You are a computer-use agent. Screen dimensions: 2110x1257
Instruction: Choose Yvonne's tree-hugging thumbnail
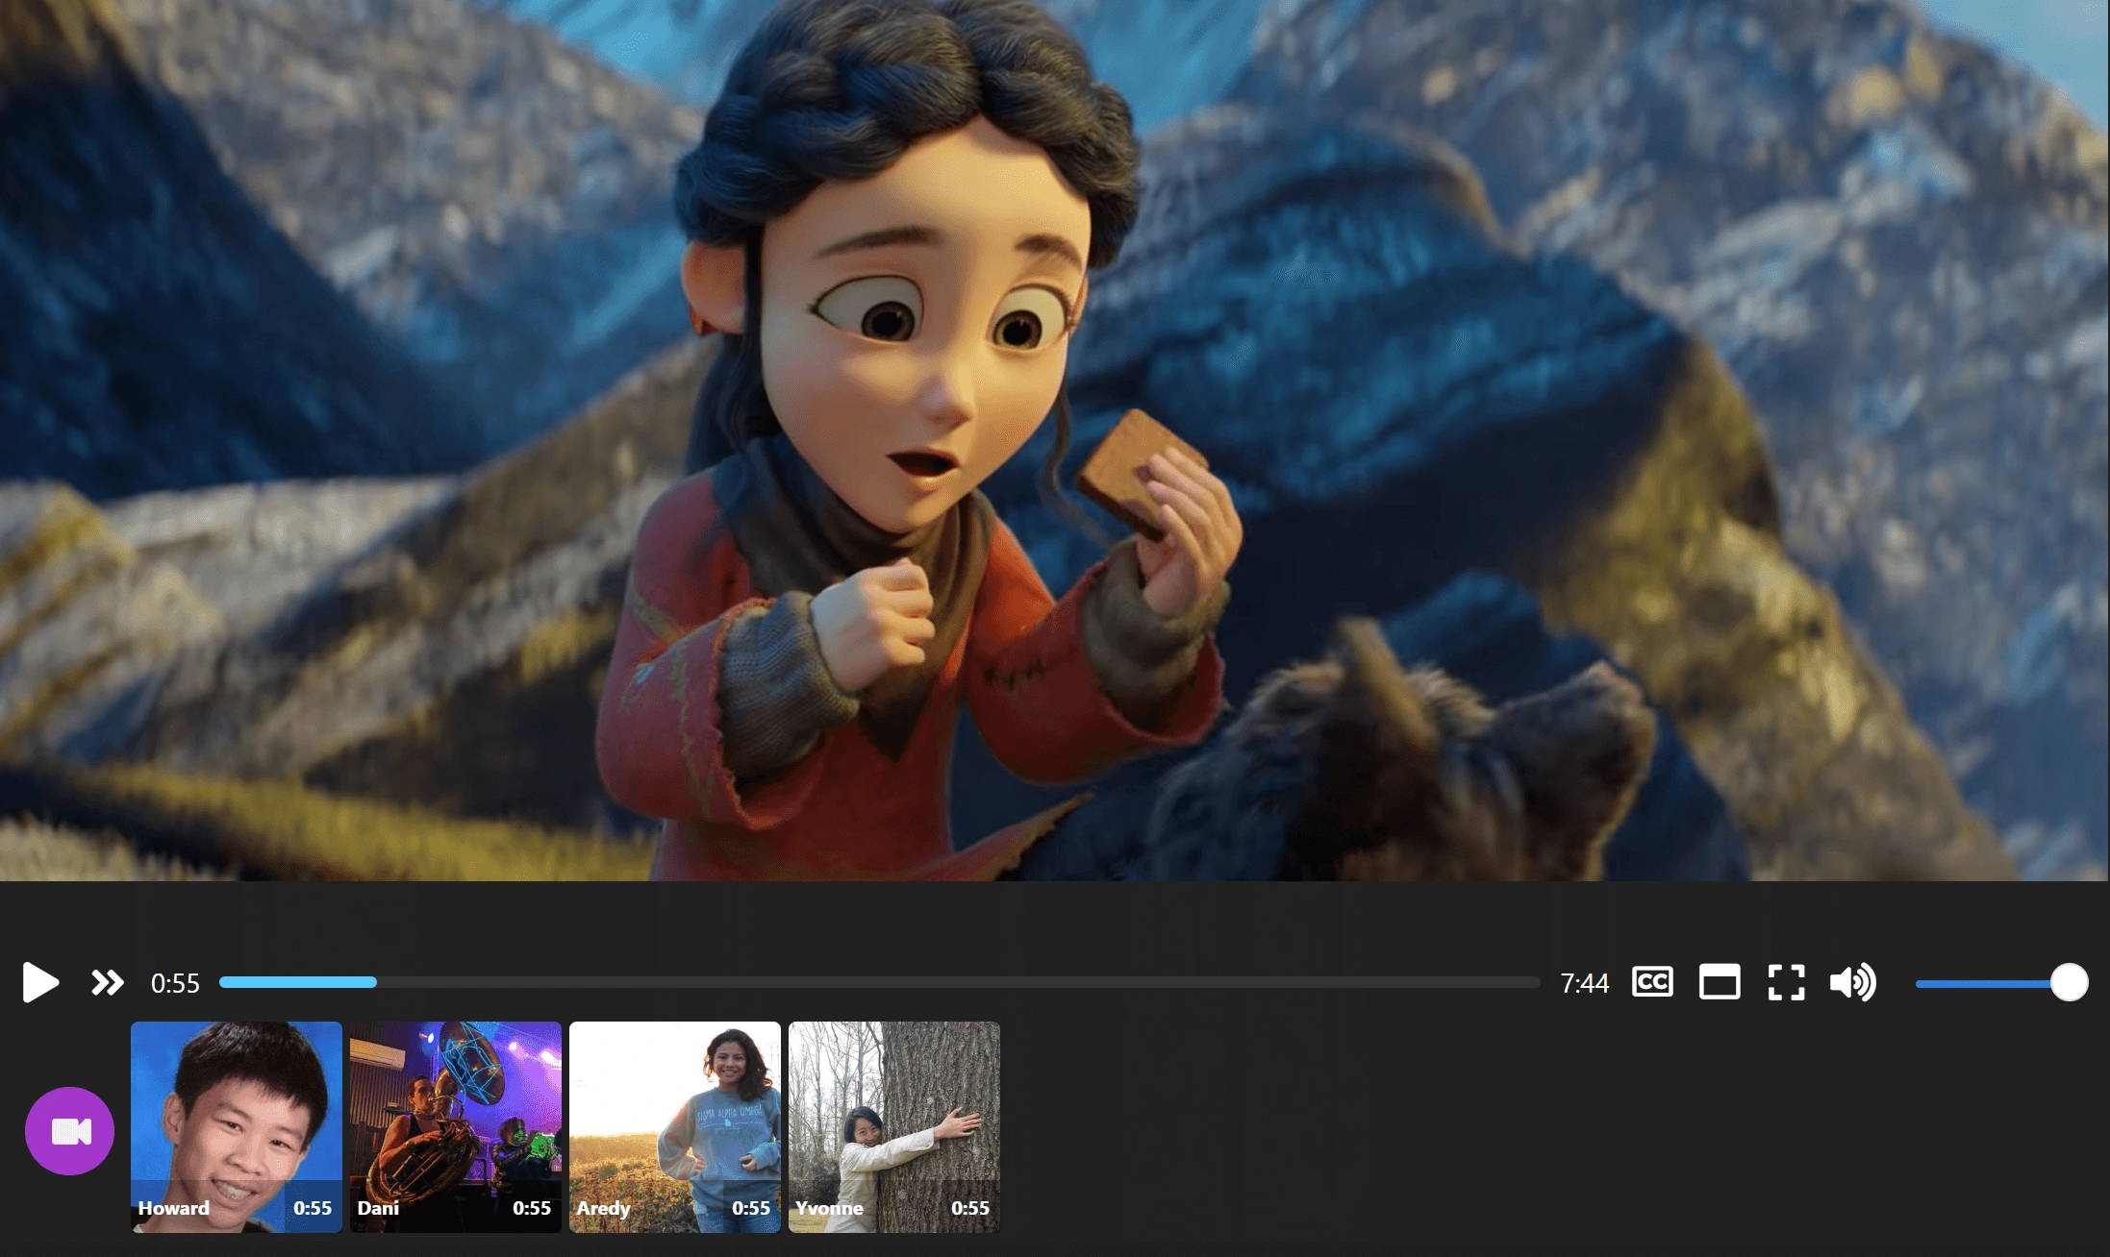tap(893, 1115)
